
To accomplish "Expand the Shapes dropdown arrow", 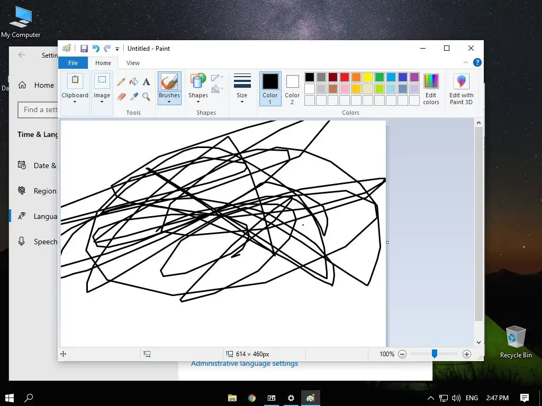I will tap(198, 102).
